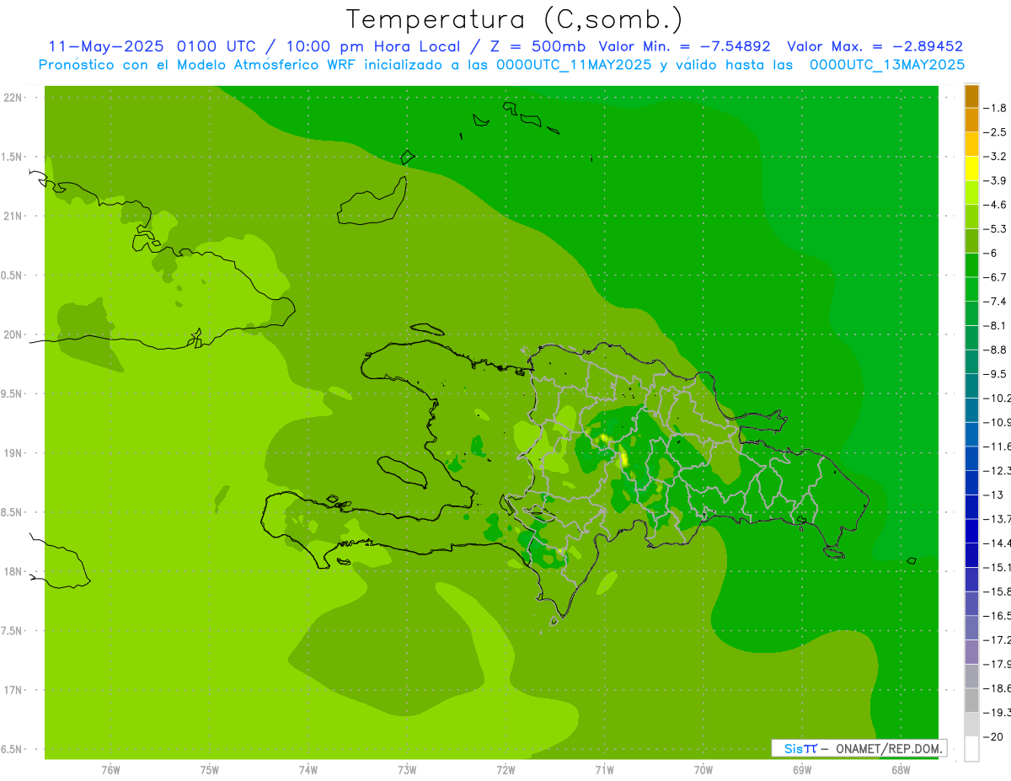Pick the gold swatch between -2.5 and -3.2
This screenshot has width=1011, height=781.
click(x=971, y=144)
